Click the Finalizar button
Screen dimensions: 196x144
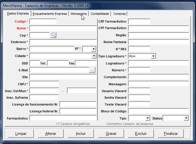(x=171, y=133)
